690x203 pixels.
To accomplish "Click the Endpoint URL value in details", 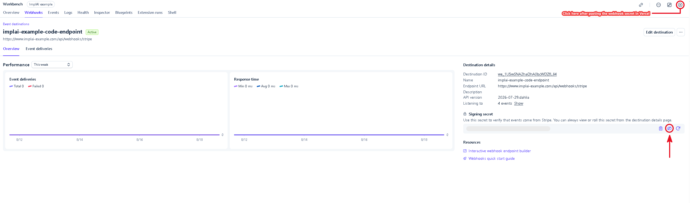I will (x=542, y=86).
